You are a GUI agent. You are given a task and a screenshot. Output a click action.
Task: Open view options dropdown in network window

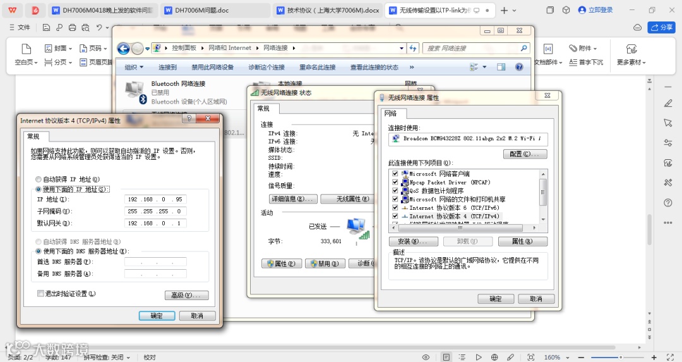pos(484,67)
